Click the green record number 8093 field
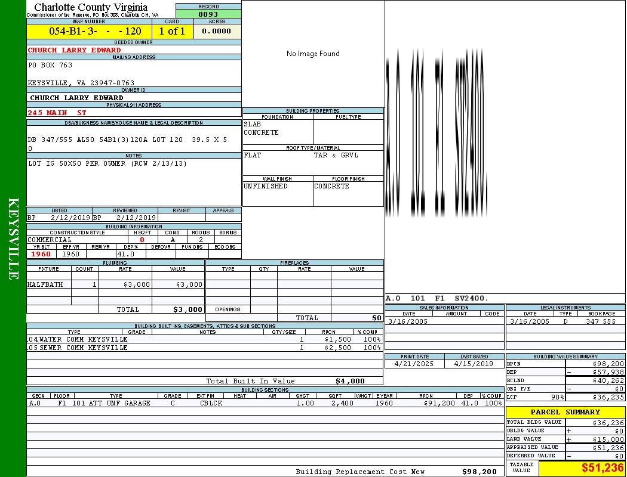The width and height of the screenshot is (627, 477). (x=208, y=14)
